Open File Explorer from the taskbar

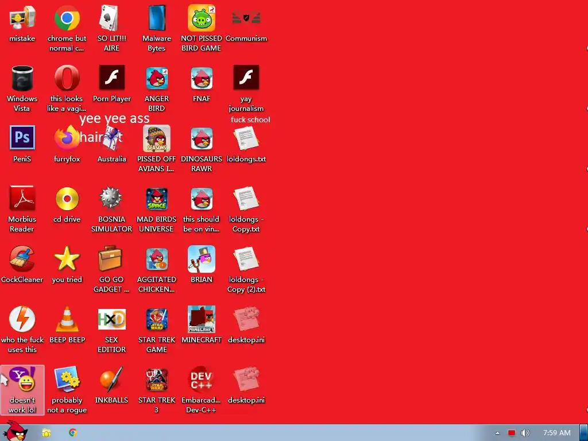click(46, 433)
